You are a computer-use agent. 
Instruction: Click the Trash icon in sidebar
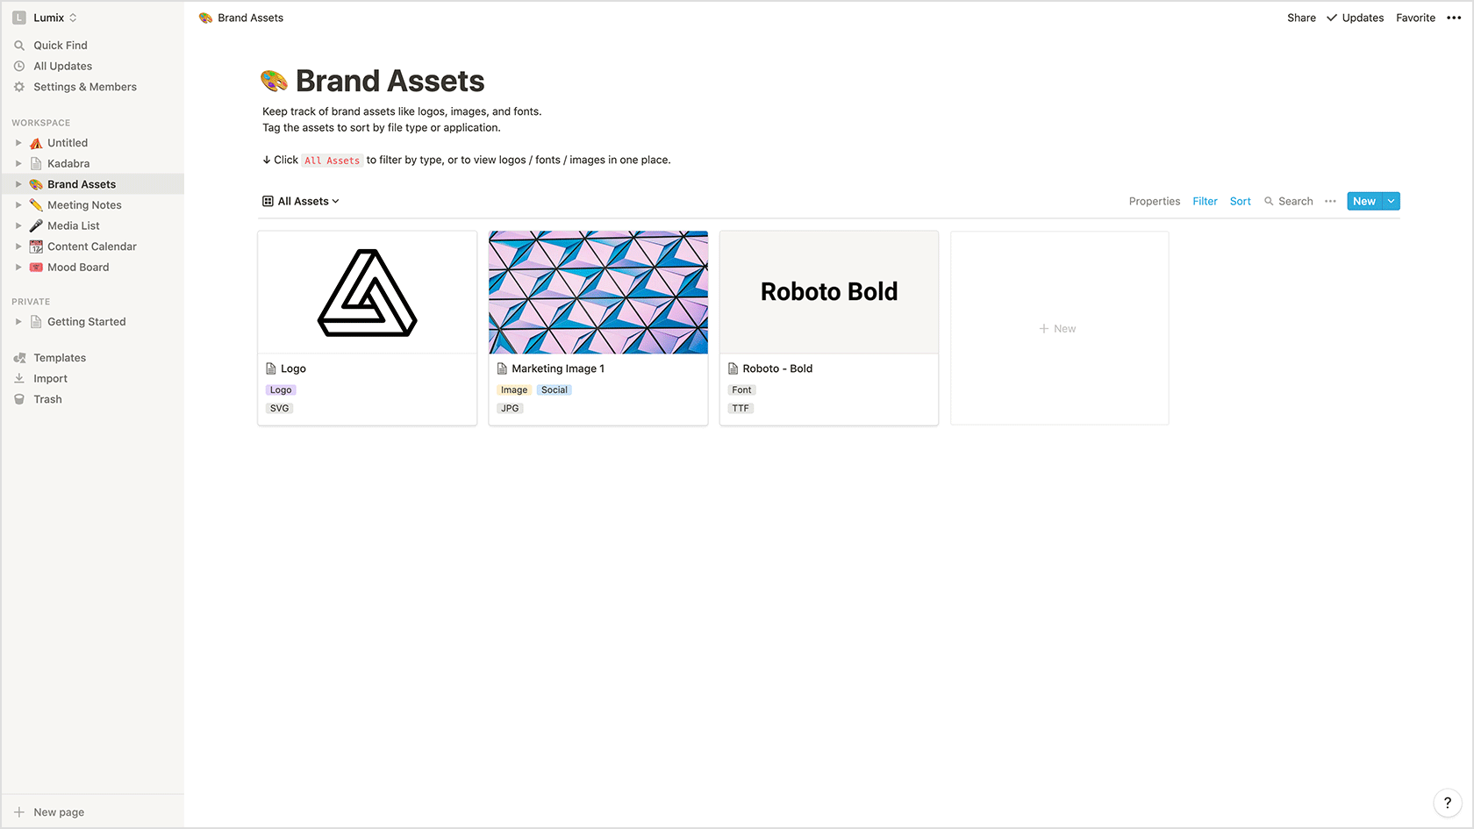click(x=19, y=399)
